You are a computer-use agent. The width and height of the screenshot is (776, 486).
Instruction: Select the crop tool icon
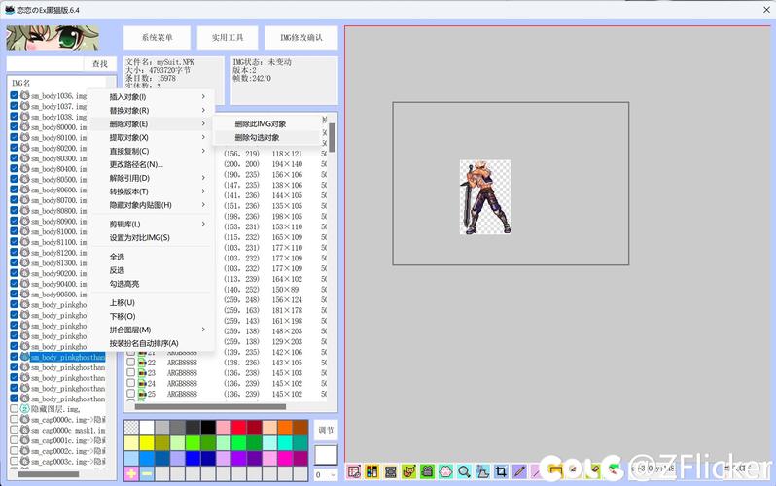(501, 471)
